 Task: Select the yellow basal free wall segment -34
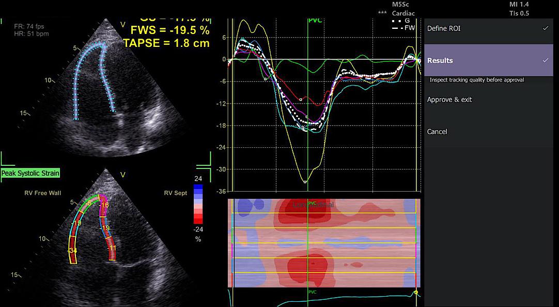pos(73,250)
